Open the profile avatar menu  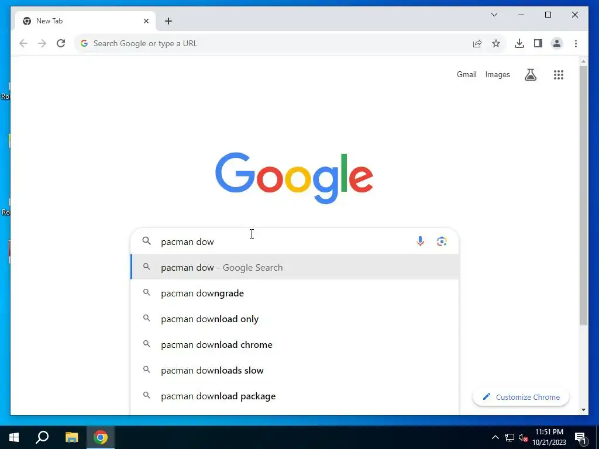point(557,43)
